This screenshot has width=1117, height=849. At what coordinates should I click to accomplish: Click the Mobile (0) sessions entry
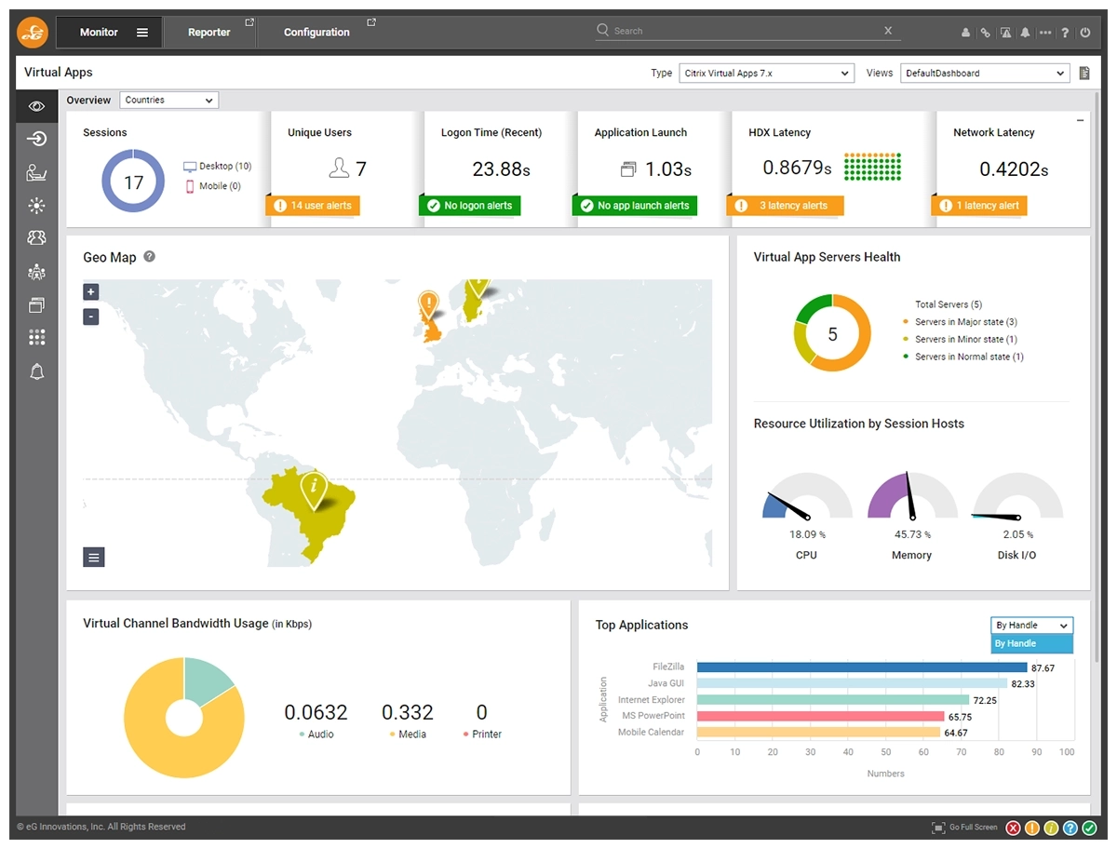212,186
